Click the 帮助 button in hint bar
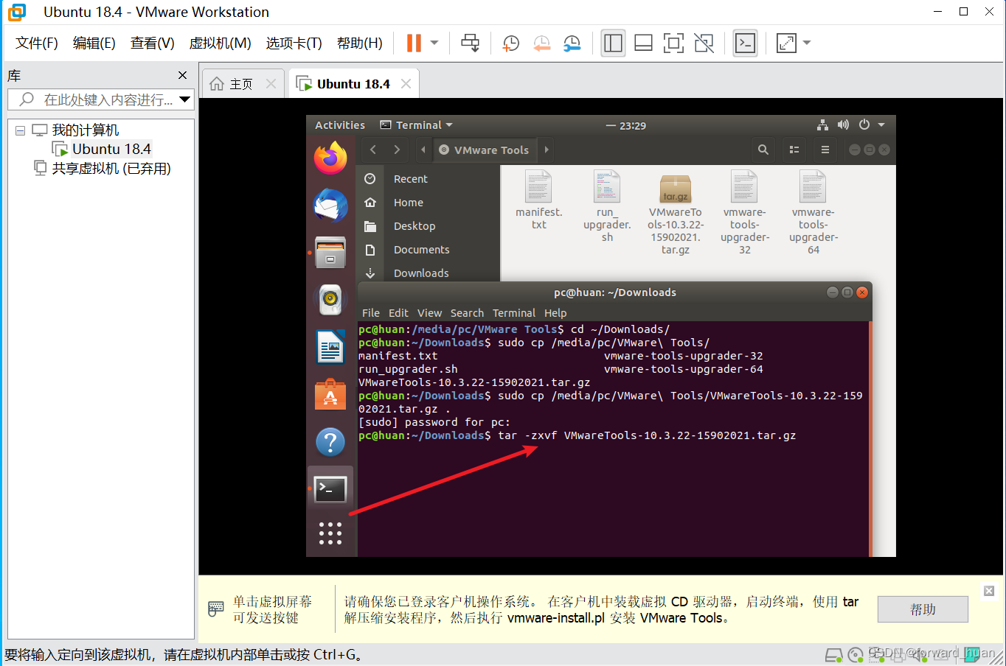The width and height of the screenshot is (1006, 666). [923, 609]
